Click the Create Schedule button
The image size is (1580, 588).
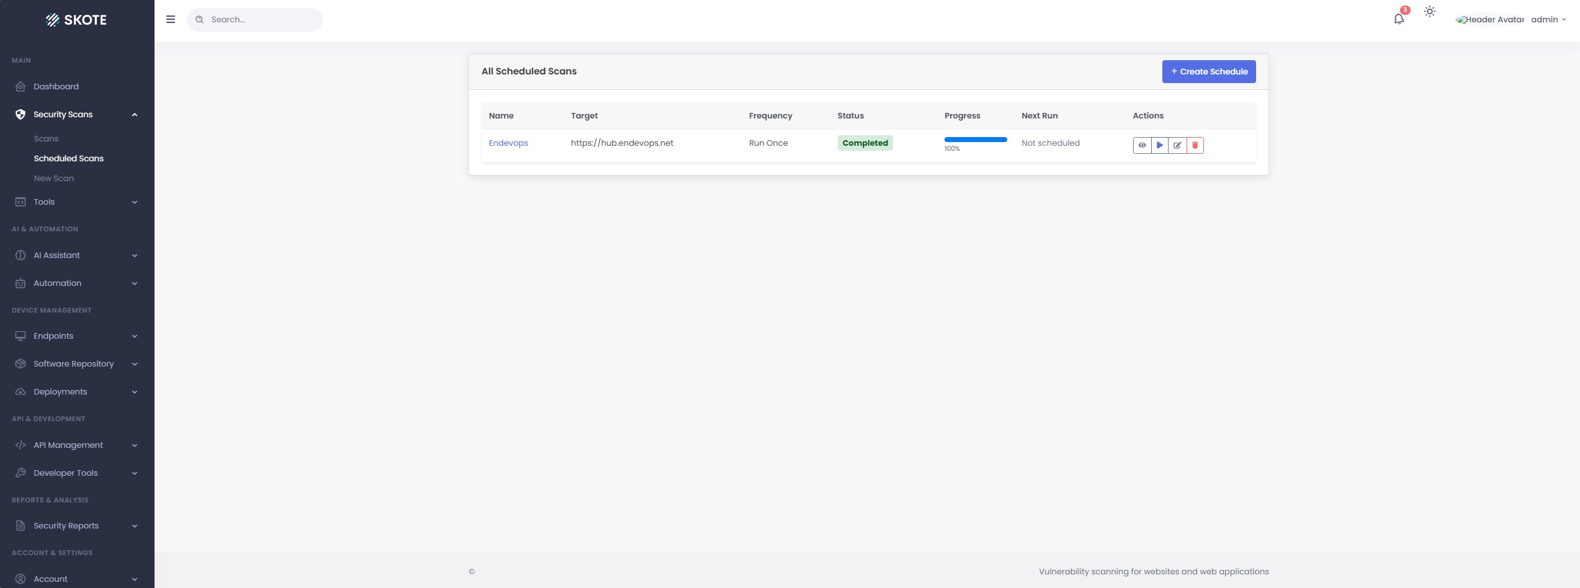[x=1208, y=71]
